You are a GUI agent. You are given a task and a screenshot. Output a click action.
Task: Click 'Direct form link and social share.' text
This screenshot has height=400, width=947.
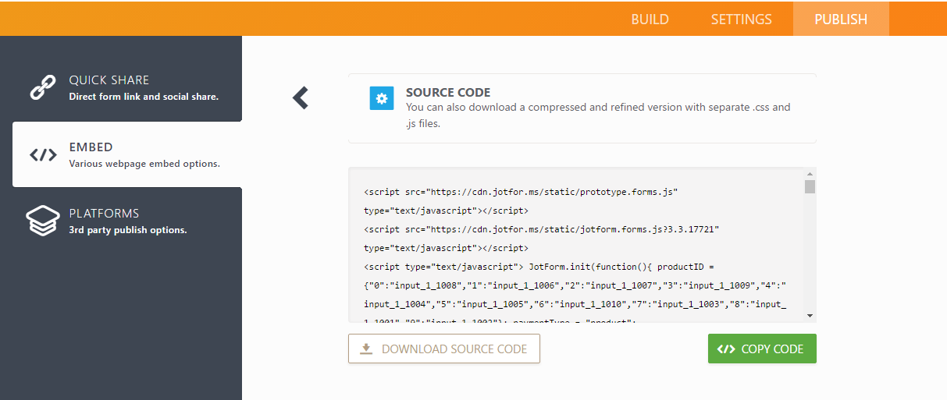(144, 97)
